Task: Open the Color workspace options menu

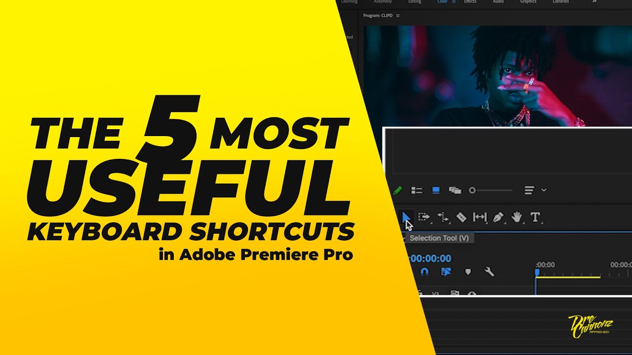Action: pos(454,2)
